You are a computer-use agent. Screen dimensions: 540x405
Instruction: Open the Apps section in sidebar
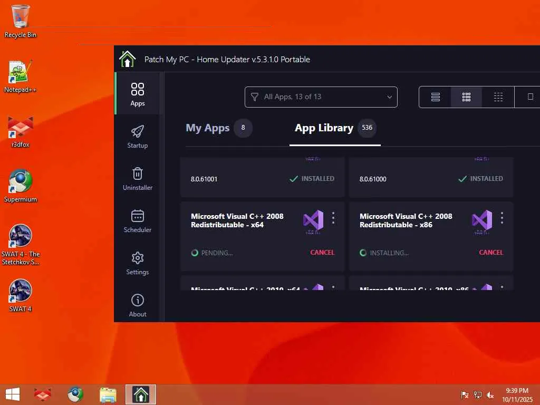(138, 93)
